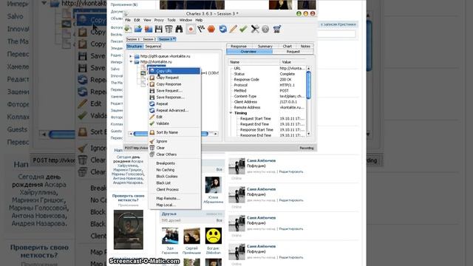473x266 pixels.
Task: Click Repeat Advanced... in context menu
Action: pos(174,110)
